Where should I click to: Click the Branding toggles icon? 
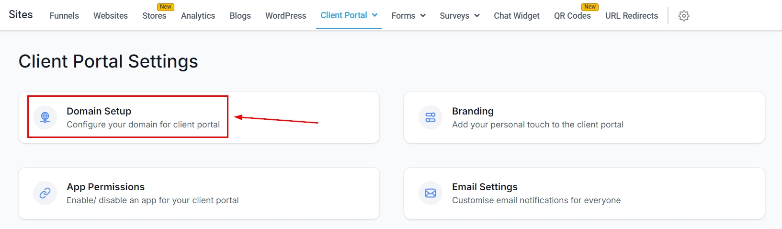[431, 117]
